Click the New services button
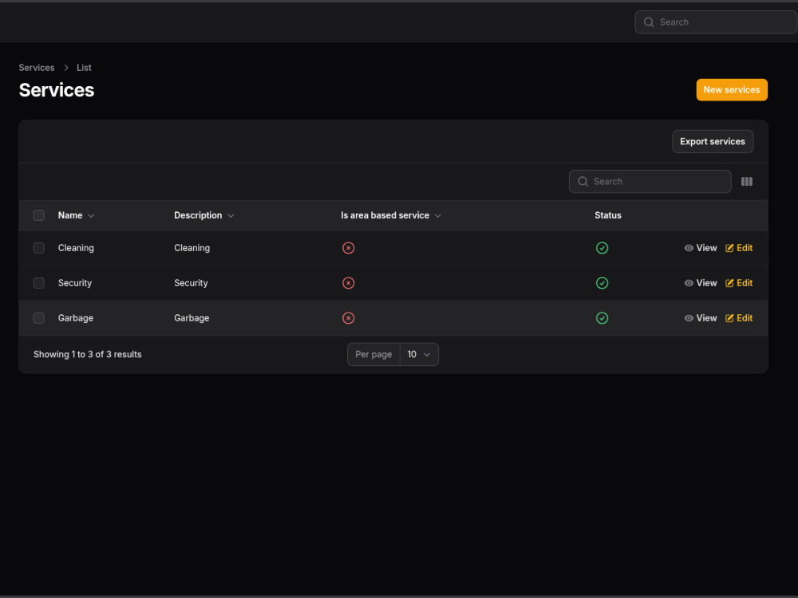This screenshot has height=598, width=798. click(x=732, y=90)
